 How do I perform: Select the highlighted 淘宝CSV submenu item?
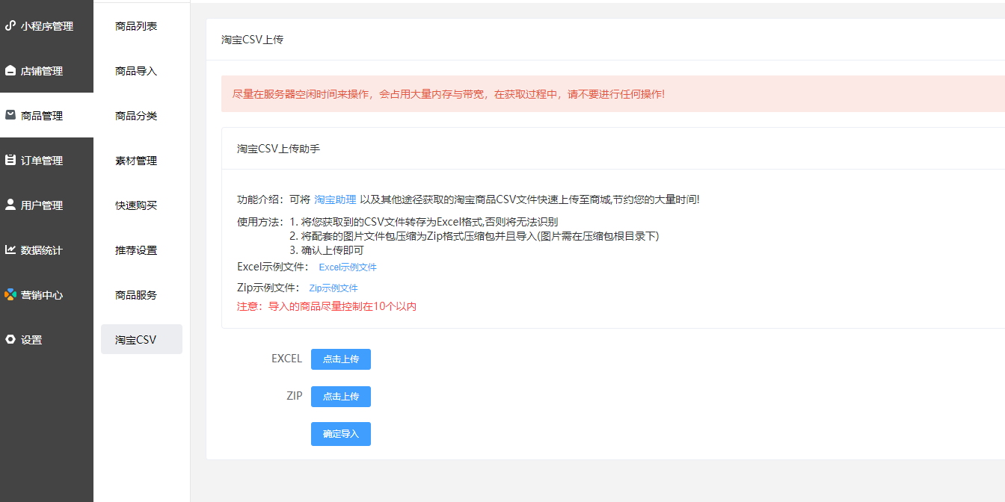[141, 339]
